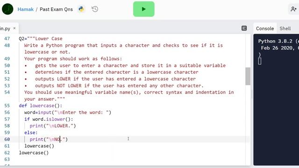Close the main.py file tab

click(14, 28)
